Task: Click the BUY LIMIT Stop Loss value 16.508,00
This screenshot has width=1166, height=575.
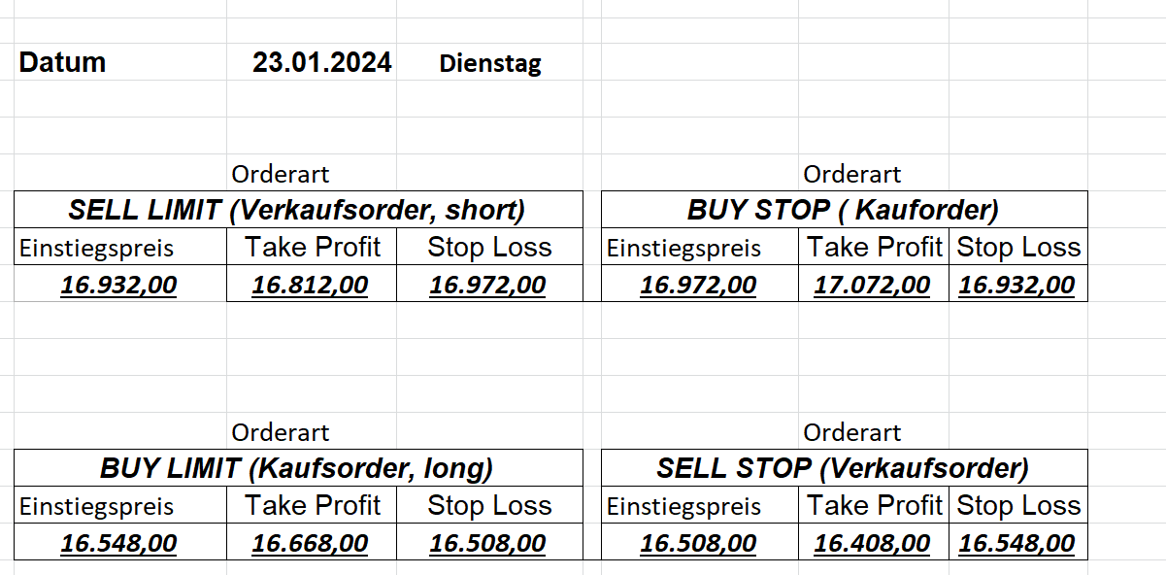Action: click(x=487, y=544)
